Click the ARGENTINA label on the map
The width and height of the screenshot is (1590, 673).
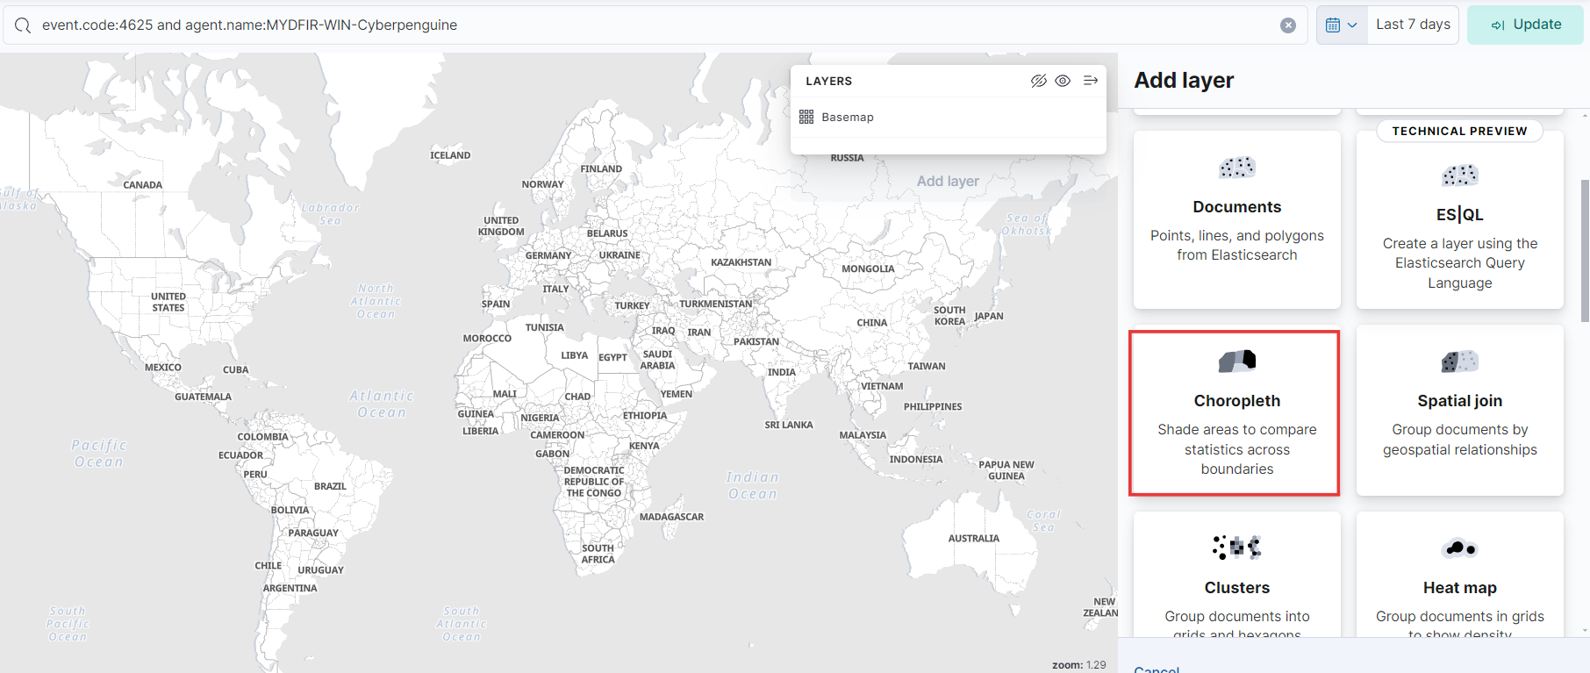290,588
